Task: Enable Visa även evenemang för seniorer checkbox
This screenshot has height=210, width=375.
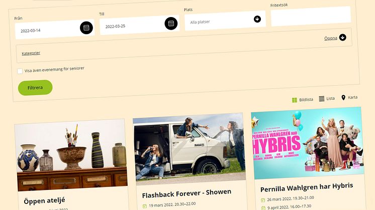Action: (20, 71)
